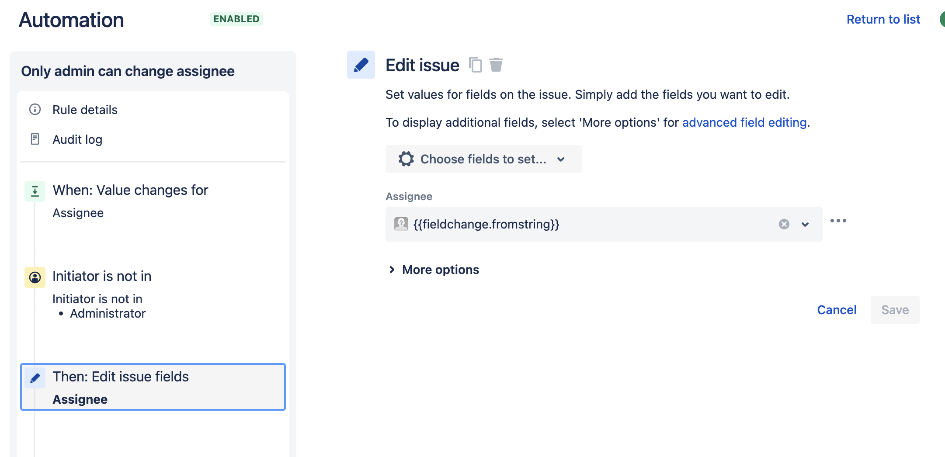Image resolution: width=945 pixels, height=457 pixels.
Task: Click the person icon on Initiator condition
Action: [35, 277]
